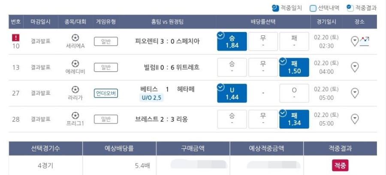Toggle the 적중일치 checkbox
This screenshot has height=175, width=386.
pyautogui.click(x=275, y=8)
